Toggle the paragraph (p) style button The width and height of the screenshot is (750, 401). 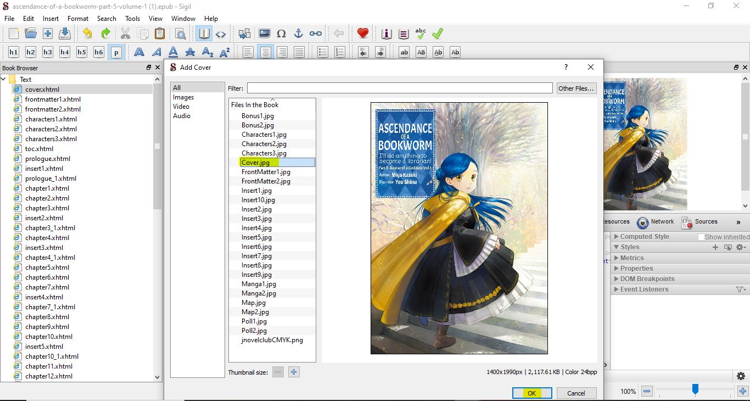(116, 52)
